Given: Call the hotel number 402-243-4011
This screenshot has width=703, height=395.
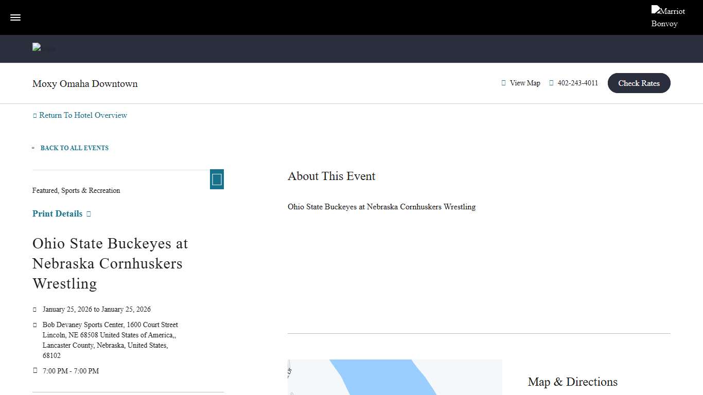Looking at the screenshot, I should tap(577, 83).
